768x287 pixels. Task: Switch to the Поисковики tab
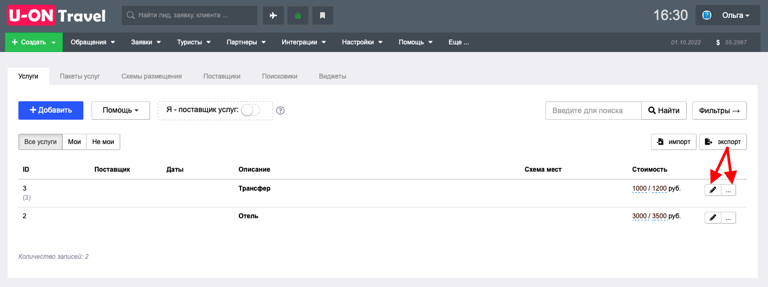coord(279,76)
